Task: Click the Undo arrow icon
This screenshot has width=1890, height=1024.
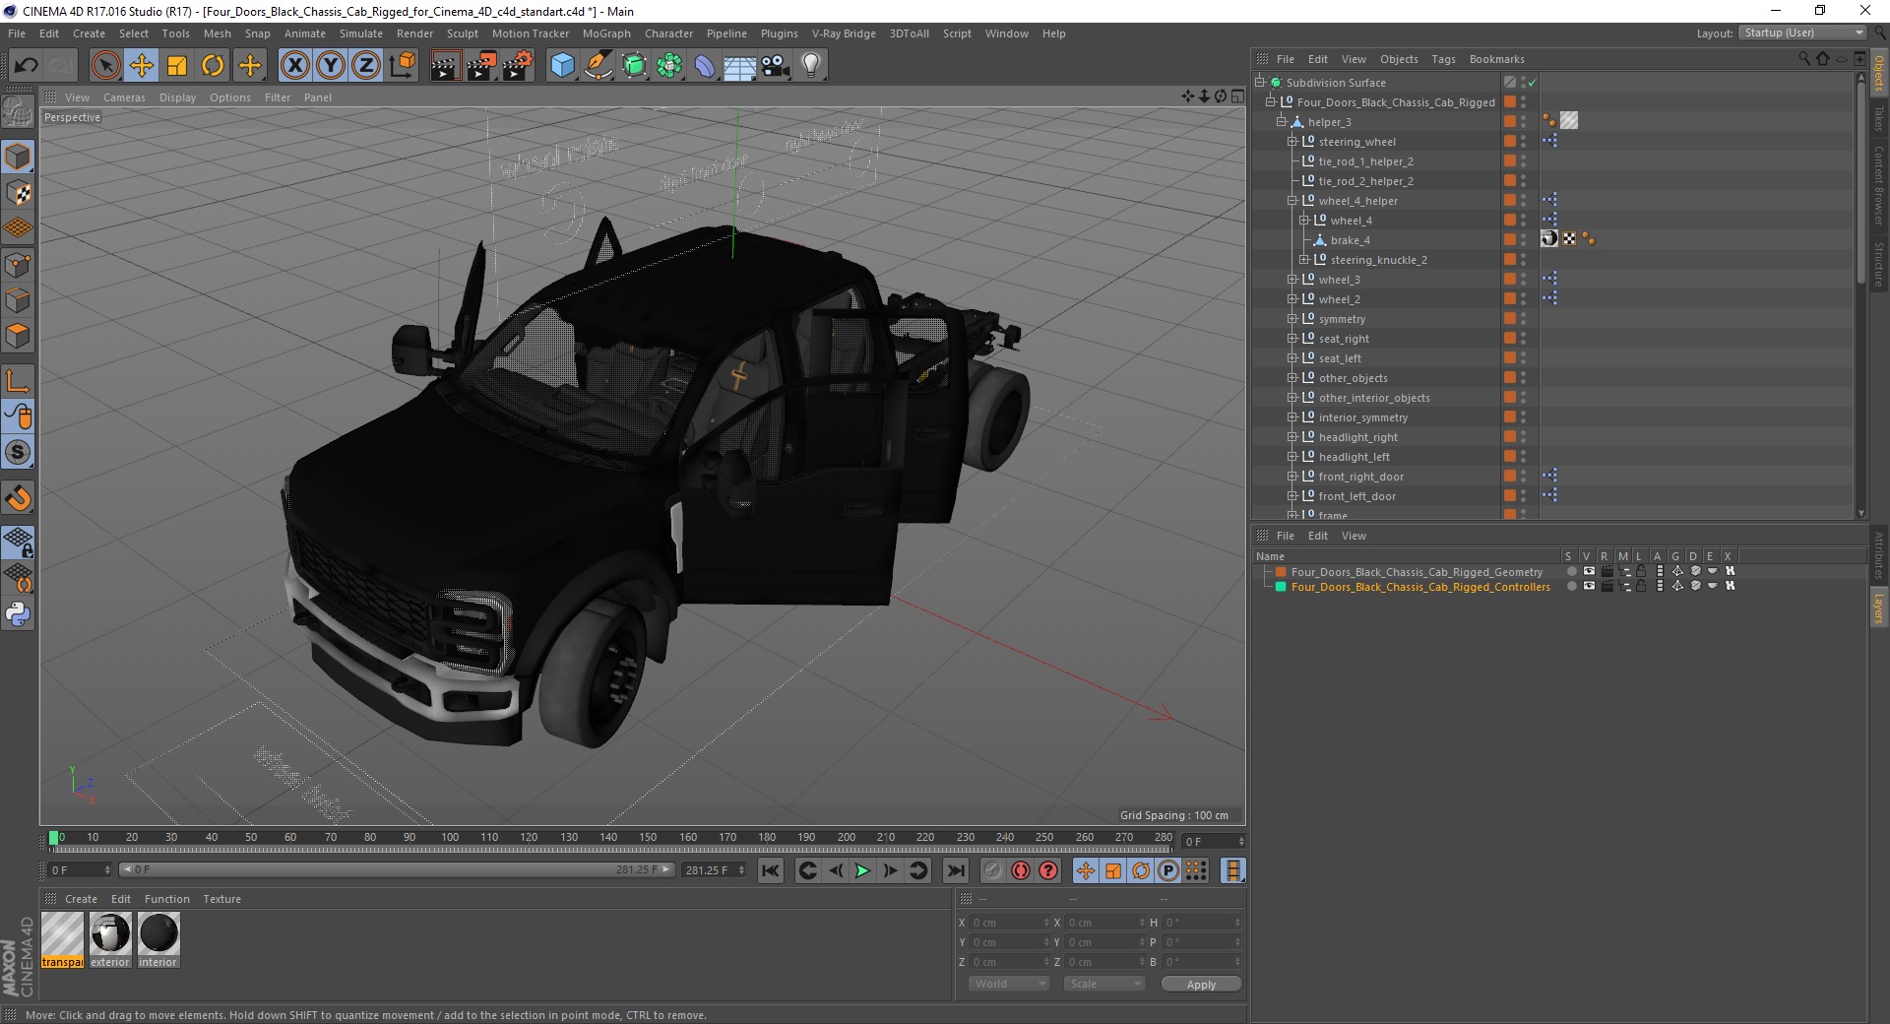Action: (27, 66)
